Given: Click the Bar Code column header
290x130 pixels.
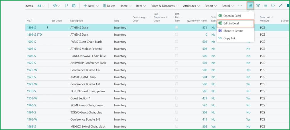Looking at the screenshot, I should click(56, 21).
